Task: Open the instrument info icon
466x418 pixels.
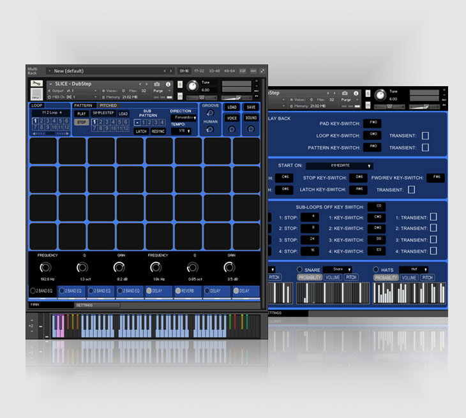Action: [169, 84]
